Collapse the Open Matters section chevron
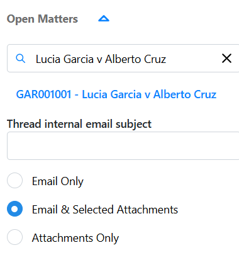This screenshot has width=239, height=255. (104, 19)
